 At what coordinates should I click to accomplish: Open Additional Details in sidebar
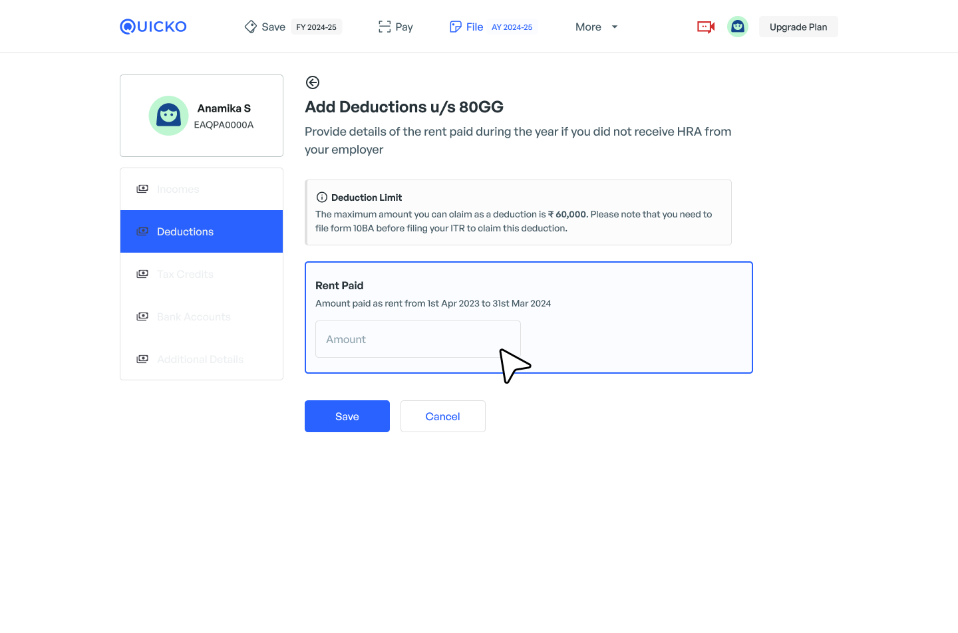[x=200, y=359]
